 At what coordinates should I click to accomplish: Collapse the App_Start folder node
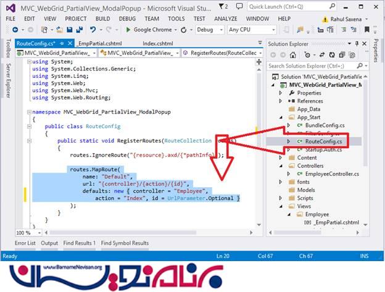[x=281, y=117]
